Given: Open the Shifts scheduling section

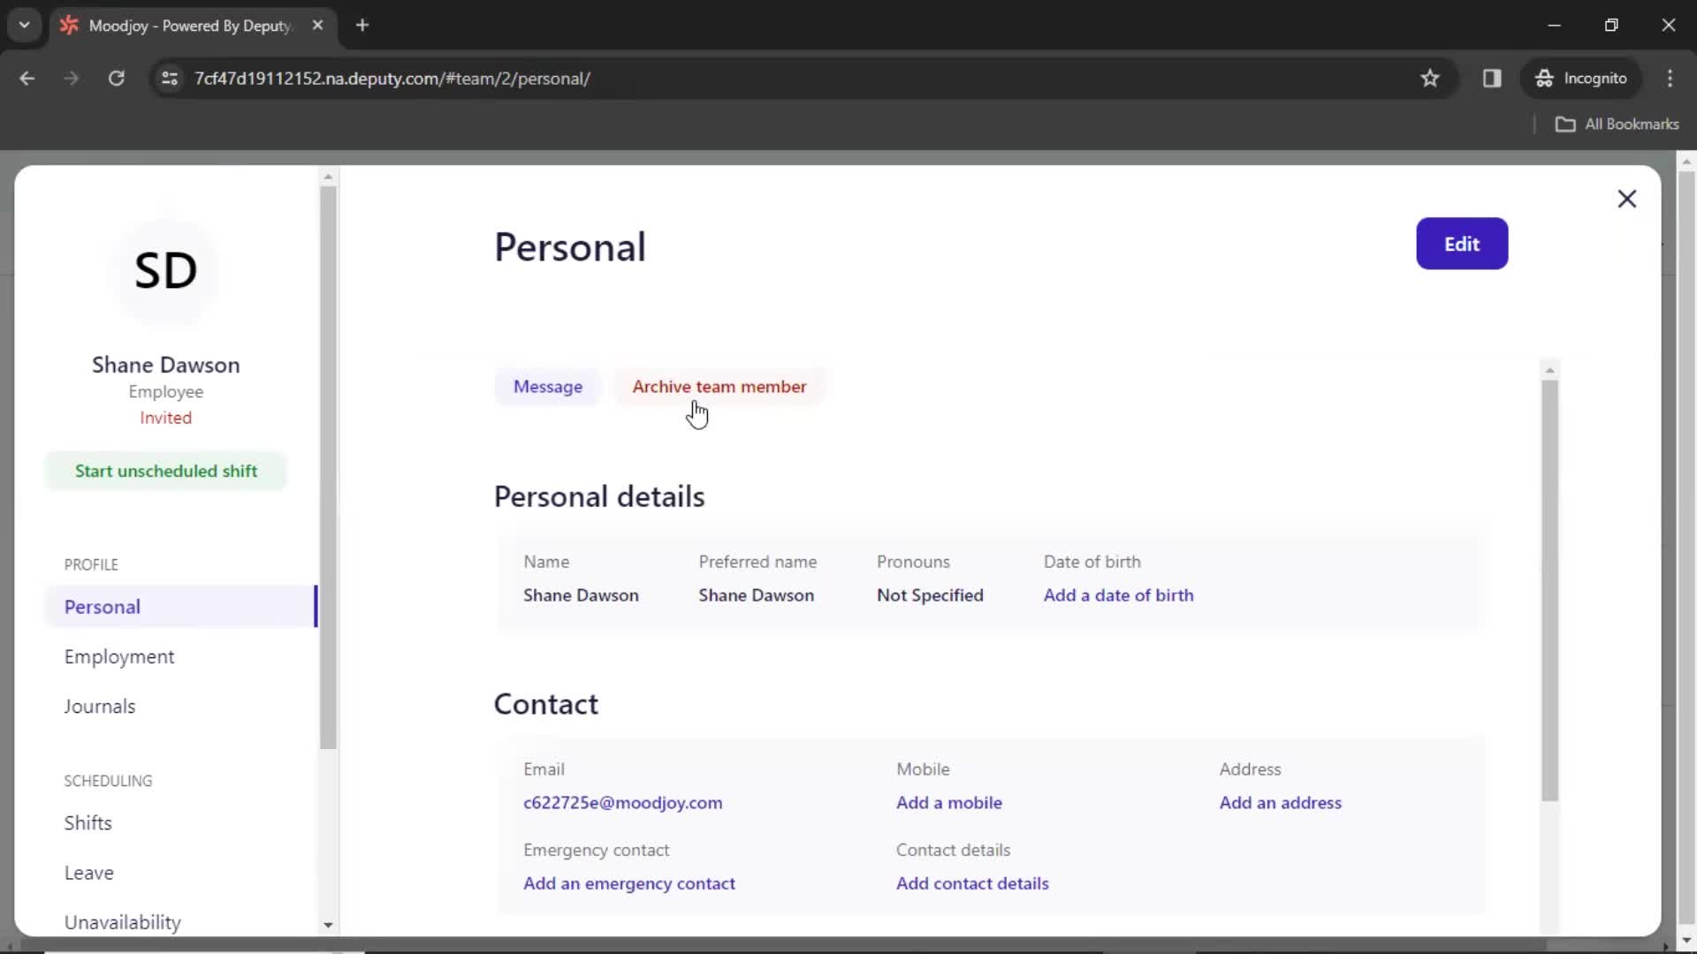Looking at the screenshot, I should (x=88, y=822).
